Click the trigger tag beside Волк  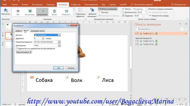coord(67,77)
